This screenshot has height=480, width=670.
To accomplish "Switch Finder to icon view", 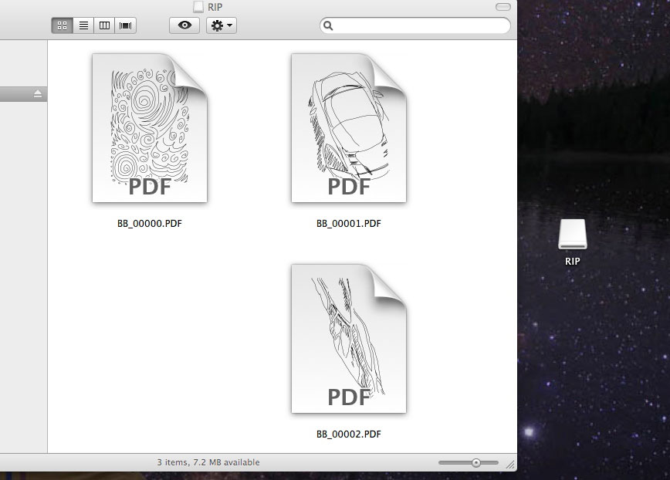I will [63, 25].
